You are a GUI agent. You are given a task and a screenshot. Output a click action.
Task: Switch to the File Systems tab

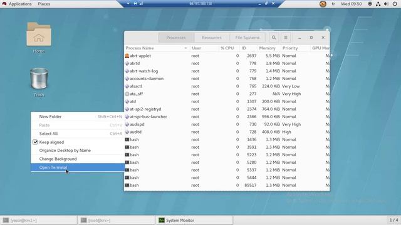pyautogui.click(x=247, y=37)
